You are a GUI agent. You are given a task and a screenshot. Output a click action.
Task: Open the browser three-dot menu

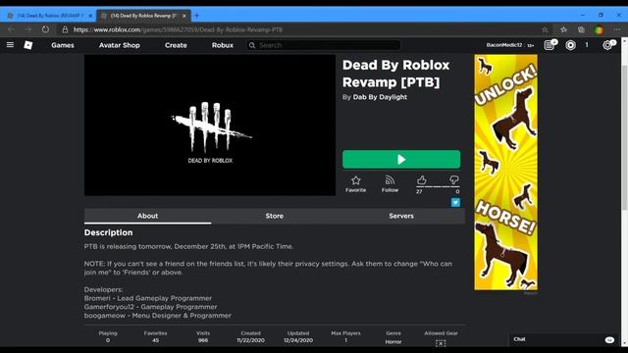pyautogui.click(x=617, y=29)
